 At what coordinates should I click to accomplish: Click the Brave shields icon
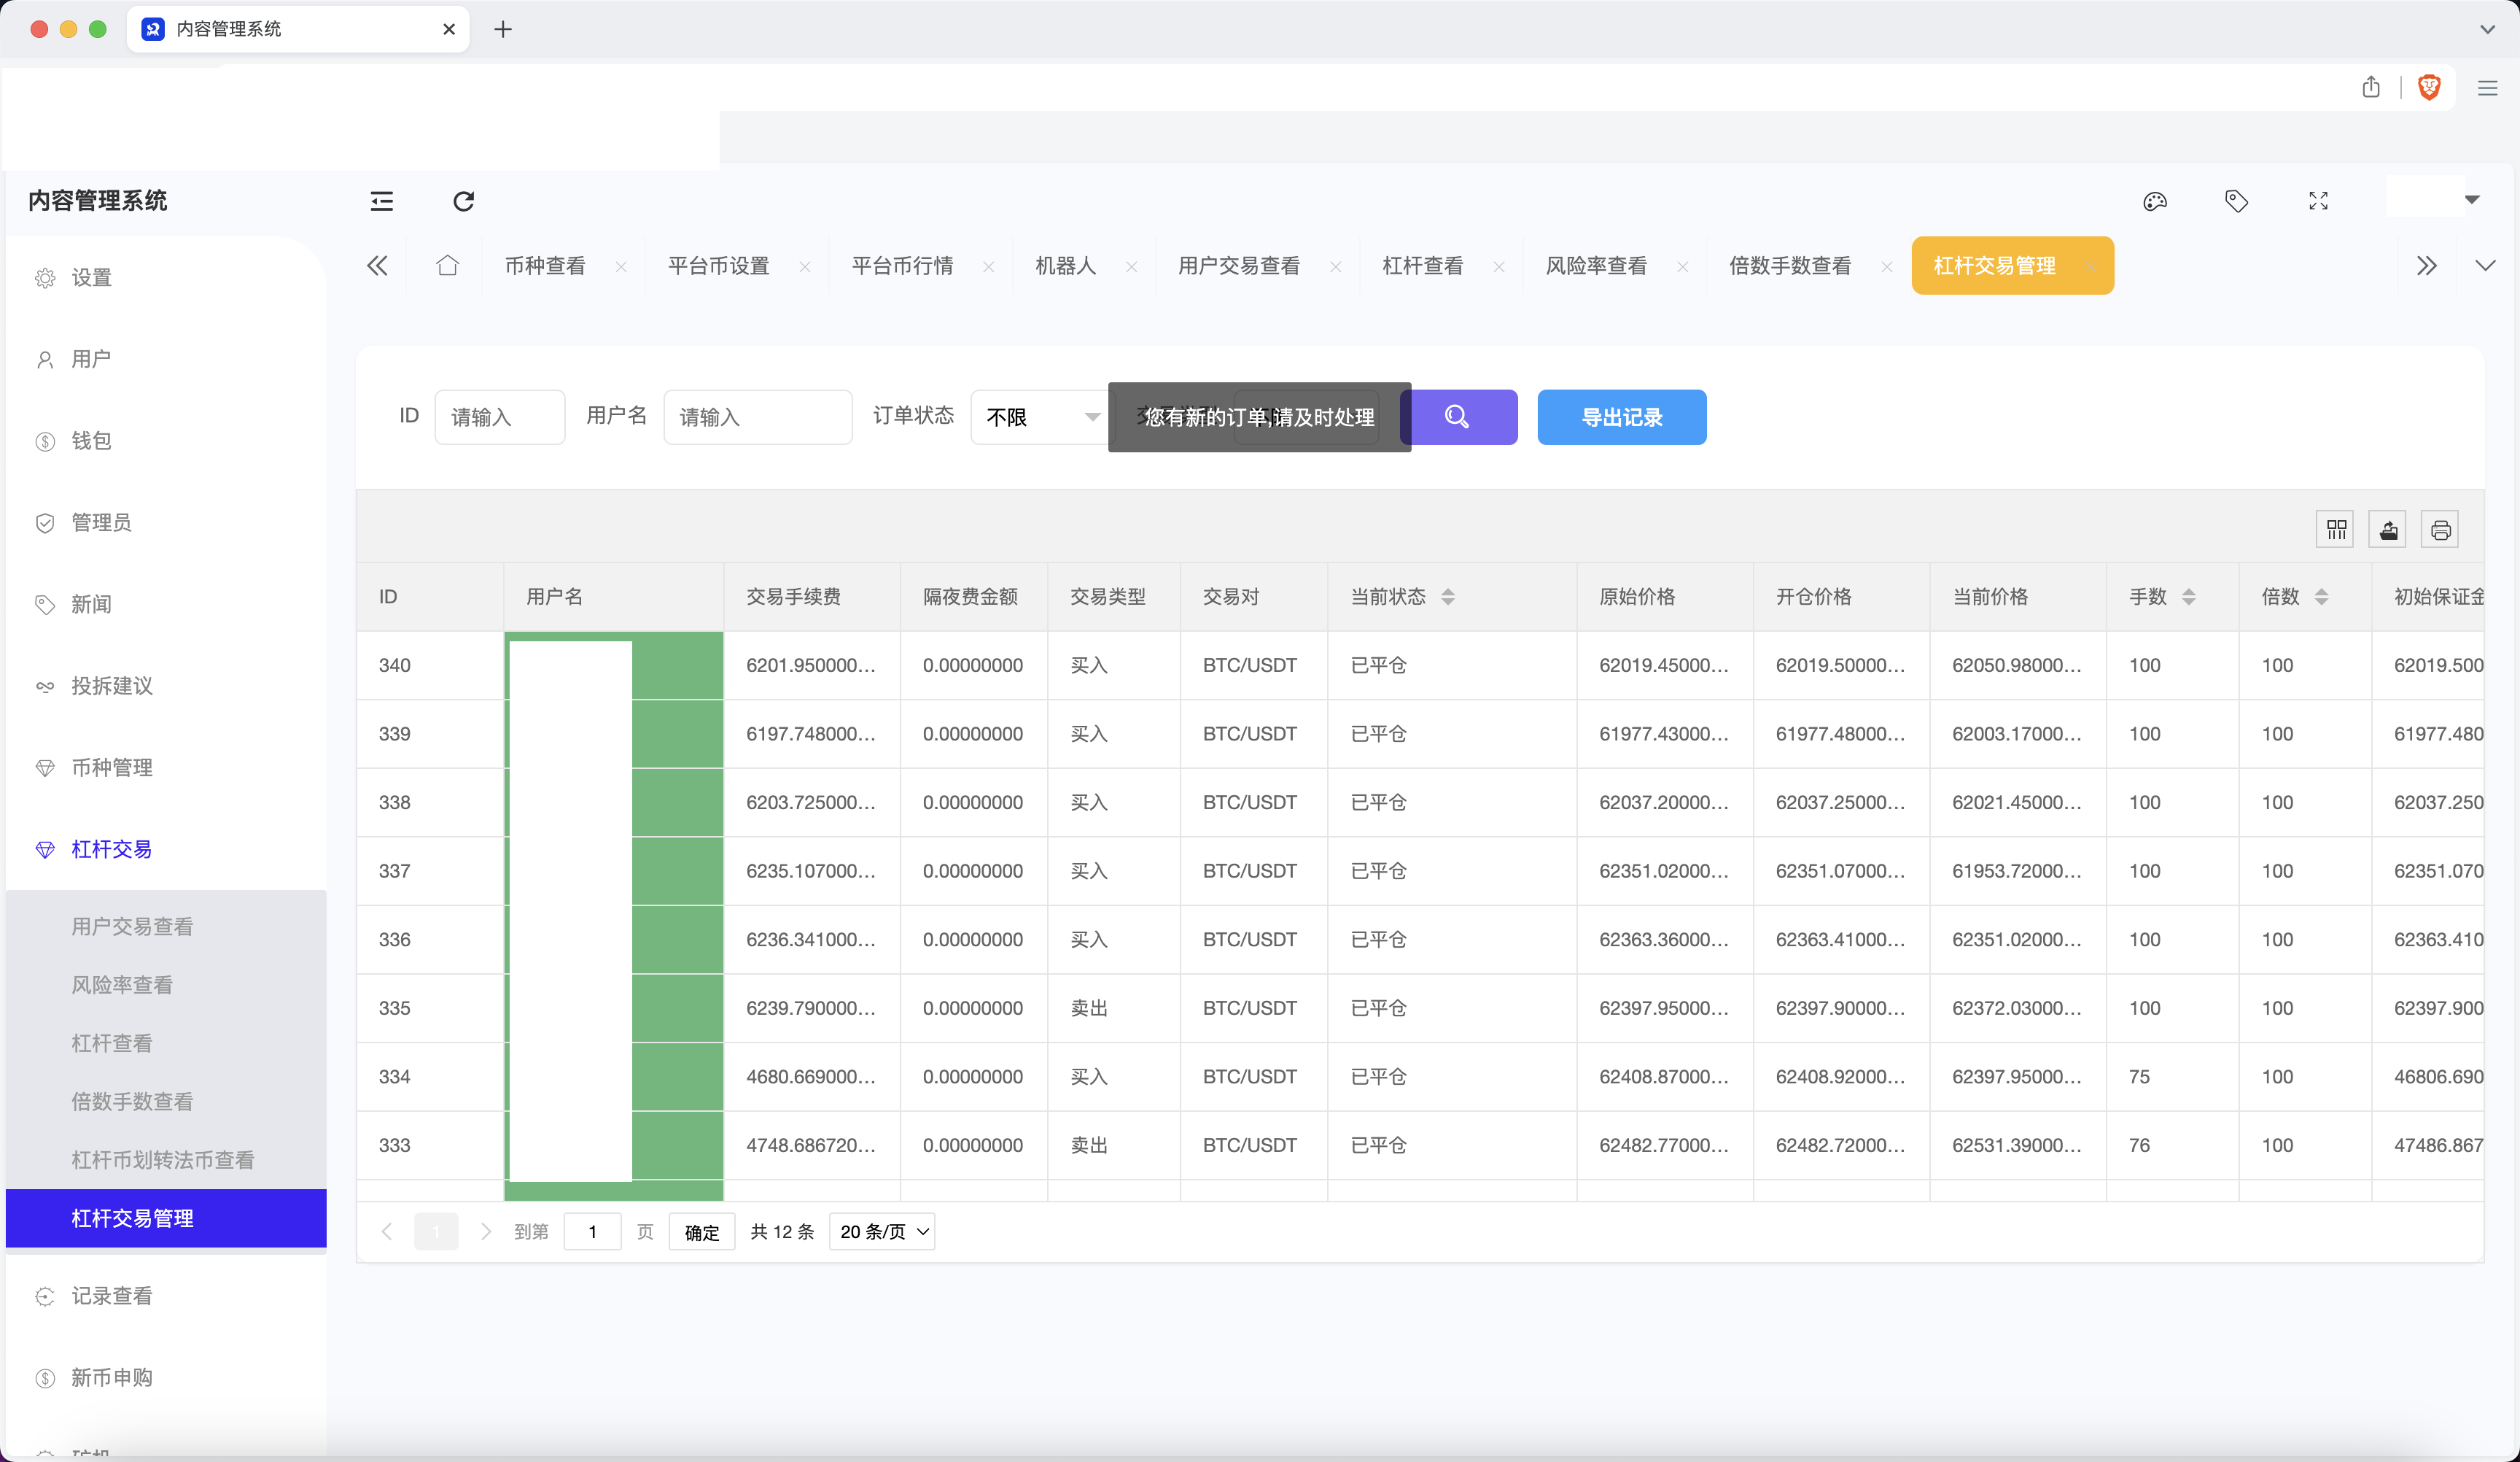click(x=2429, y=87)
